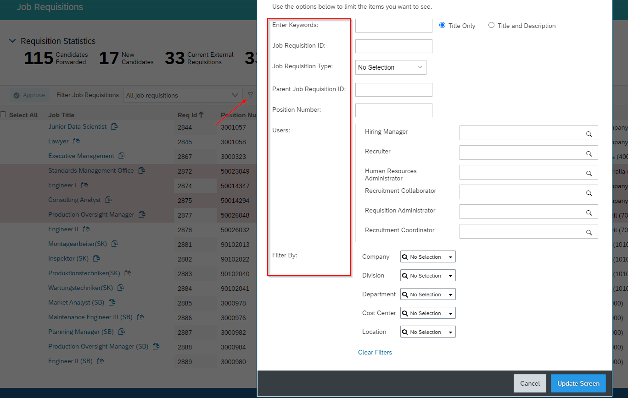The width and height of the screenshot is (628, 398).
Task: Open the Lawyer requisition link
Action: point(58,141)
